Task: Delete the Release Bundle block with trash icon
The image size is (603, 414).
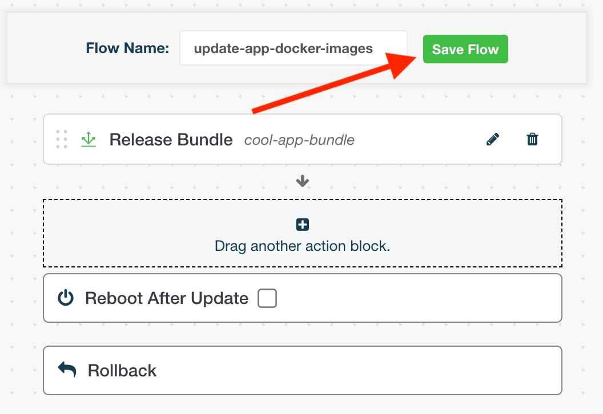Action: point(532,139)
